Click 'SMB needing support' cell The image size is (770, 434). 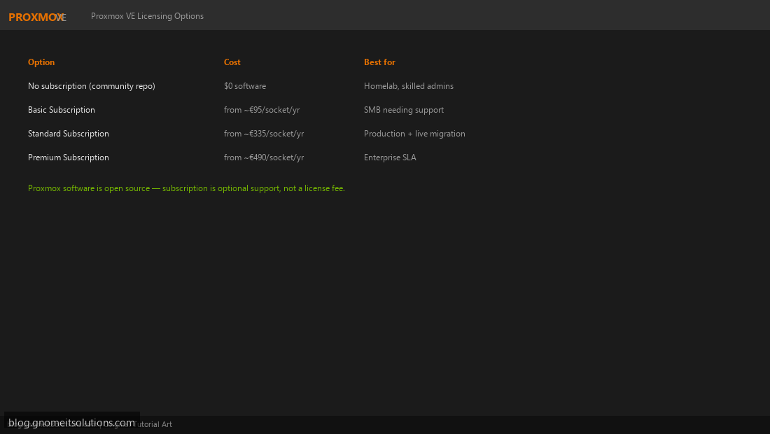pyautogui.click(x=404, y=110)
